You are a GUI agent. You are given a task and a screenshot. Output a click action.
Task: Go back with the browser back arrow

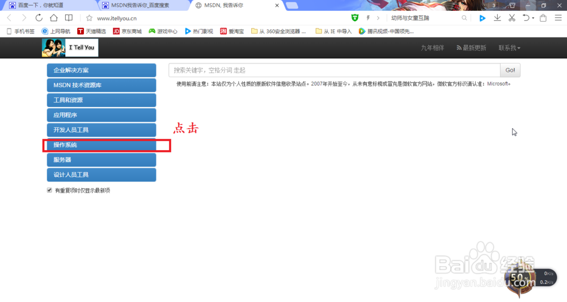click(x=10, y=18)
